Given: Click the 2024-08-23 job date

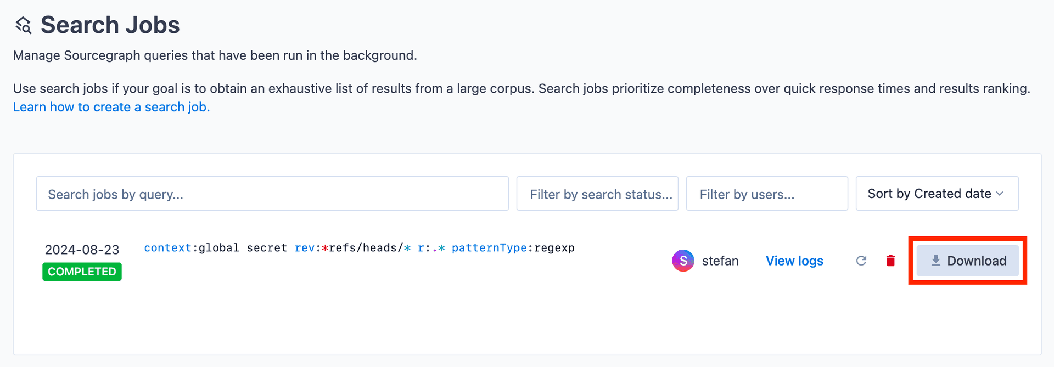Looking at the screenshot, I should (x=82, y=250).
